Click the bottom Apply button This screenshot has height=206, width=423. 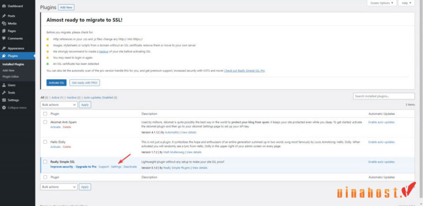[85, 187]
